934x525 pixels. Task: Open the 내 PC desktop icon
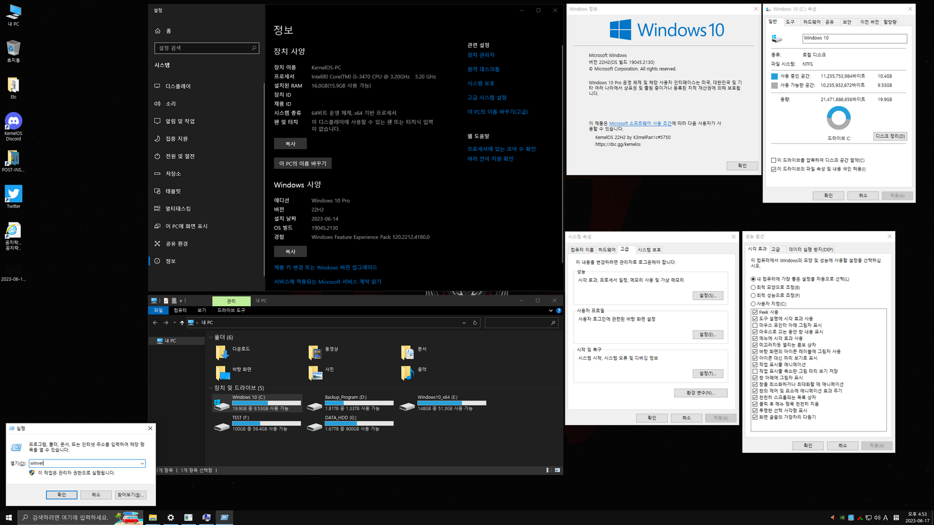click(13, 15)
